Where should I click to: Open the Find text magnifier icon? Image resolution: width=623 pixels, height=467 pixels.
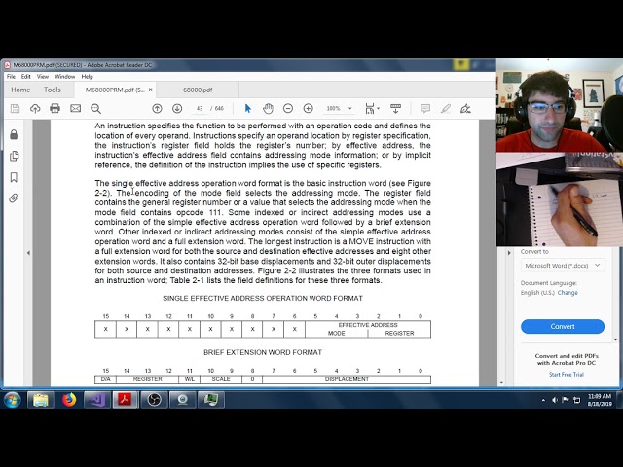[x=95, y=108]
